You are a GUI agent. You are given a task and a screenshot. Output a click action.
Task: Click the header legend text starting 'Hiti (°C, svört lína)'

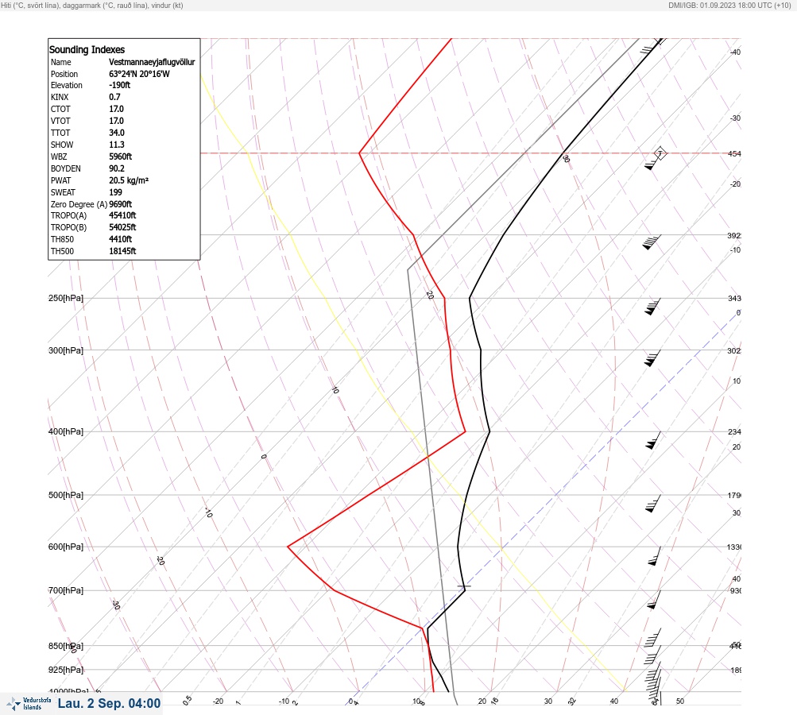tap(92, 6)
